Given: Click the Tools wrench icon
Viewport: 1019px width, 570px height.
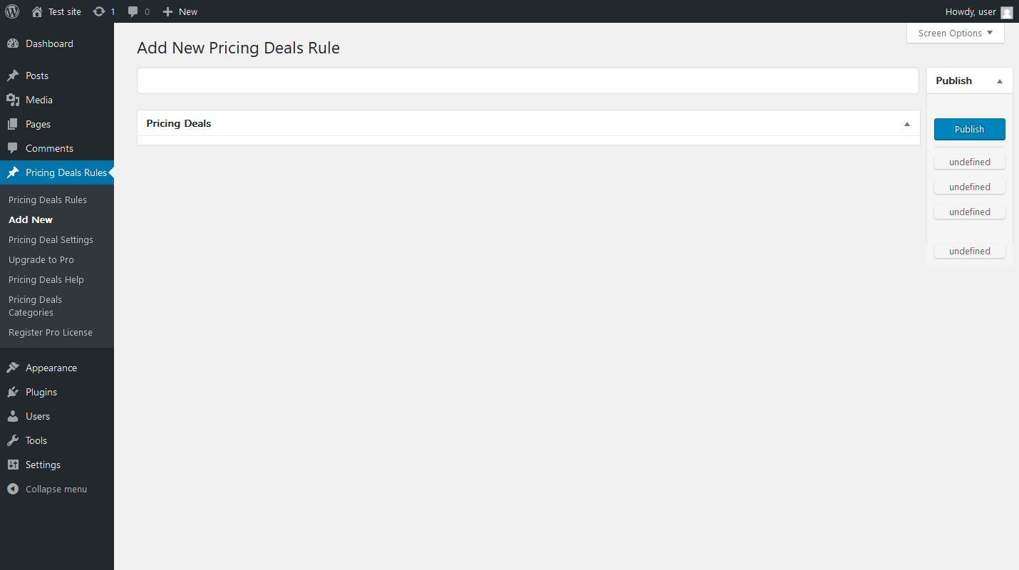Looking at the screenshot, I should click(x=13, y=440).
